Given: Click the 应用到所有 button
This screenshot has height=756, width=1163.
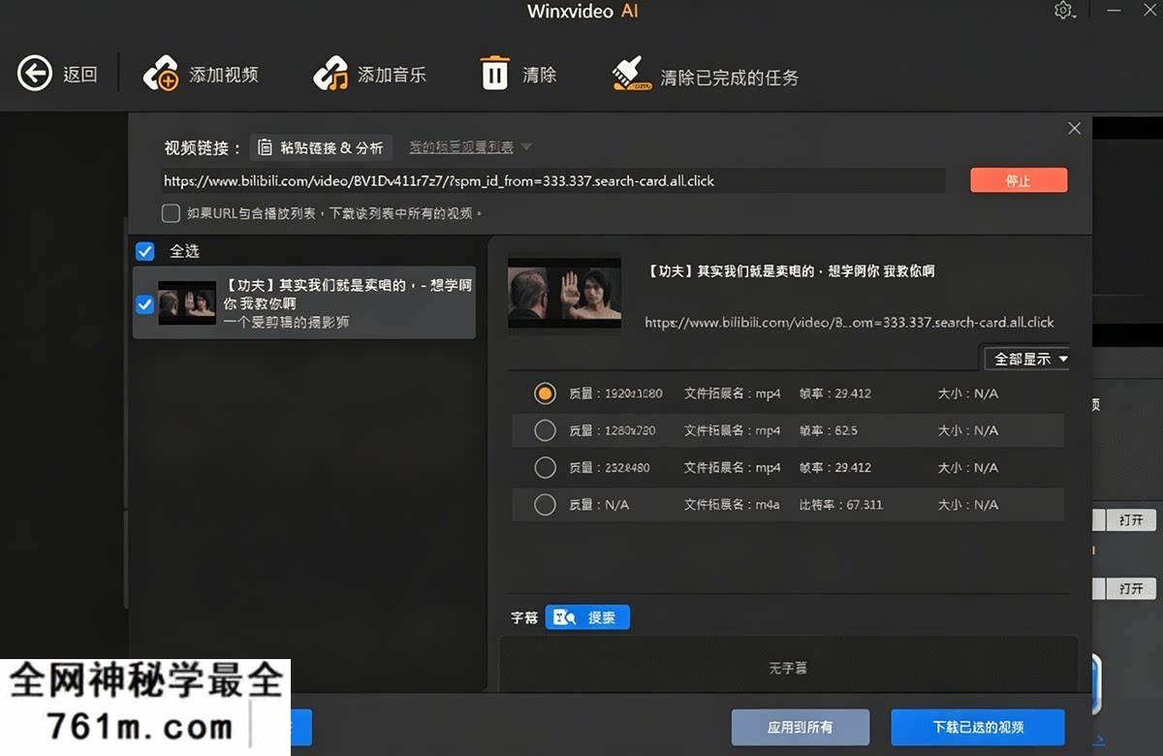Looking at the screenshot, I should pyautogui.click(x=801, y=727).
